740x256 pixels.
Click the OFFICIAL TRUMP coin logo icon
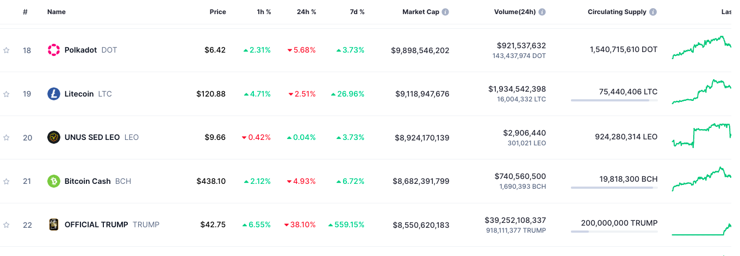(x=54, y=225)
